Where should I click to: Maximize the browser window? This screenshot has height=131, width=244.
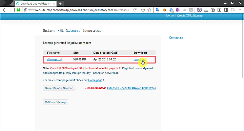pyautogui.click(x=232, y=3)
